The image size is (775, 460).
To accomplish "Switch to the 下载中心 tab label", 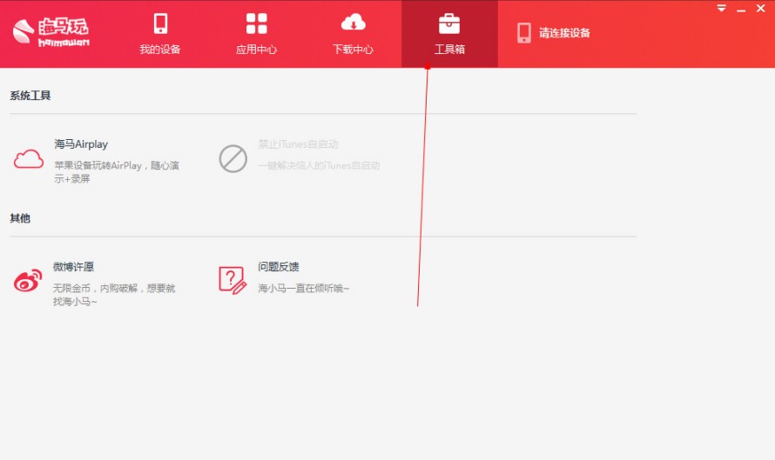I will coord(353,50).
